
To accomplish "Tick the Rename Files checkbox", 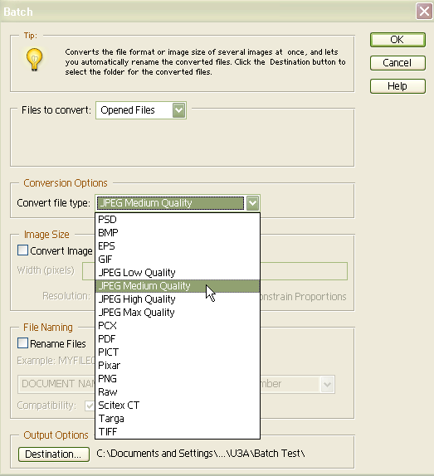I will pyautogui.click(x=22, y=343).
